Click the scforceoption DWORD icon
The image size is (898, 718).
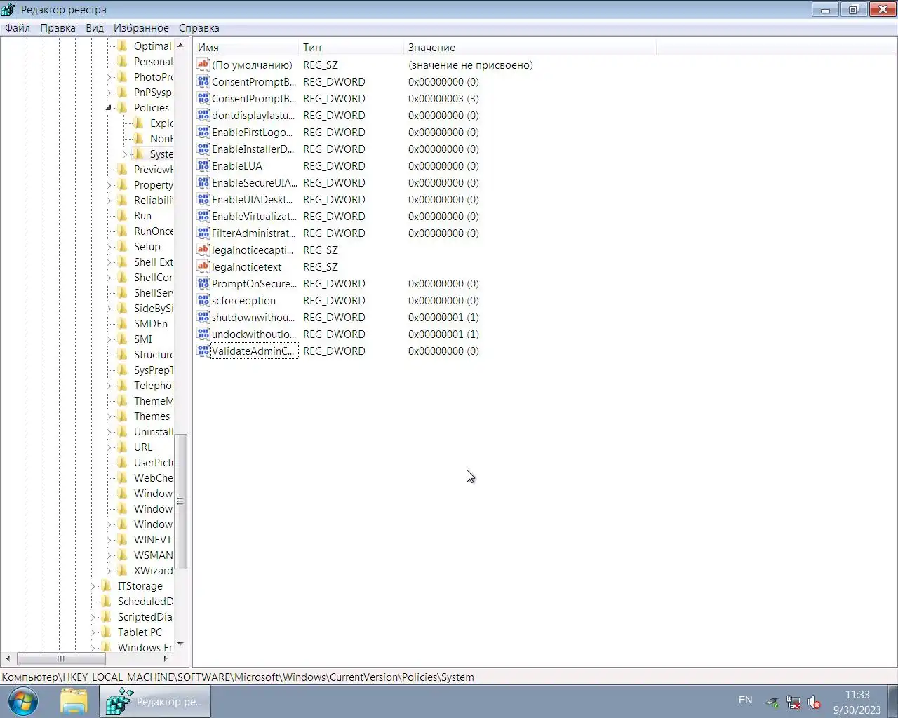click(203, 301)
